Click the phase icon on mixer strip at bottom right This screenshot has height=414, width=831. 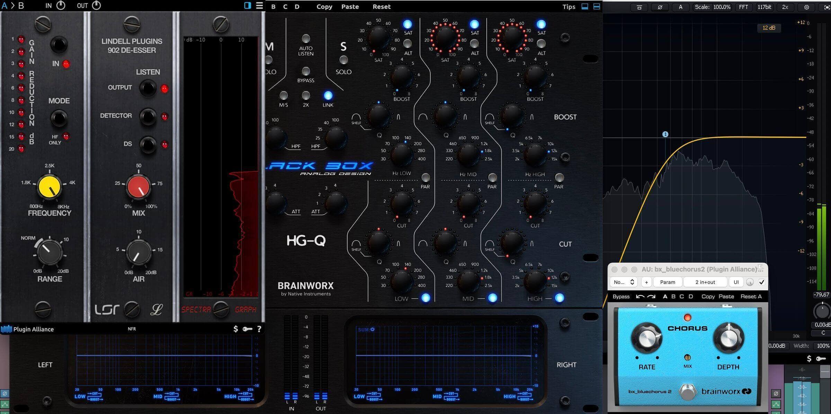[776, 394]
